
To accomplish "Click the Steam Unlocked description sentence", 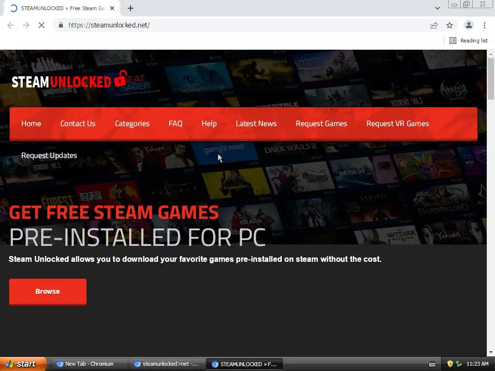I will pyautogui.click(x=195, y=259).
